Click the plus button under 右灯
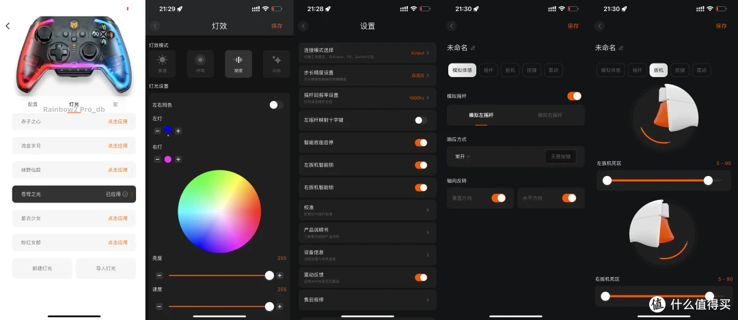Image resolution: width=738 pixels, height=320 pixels. coord(178,159)
